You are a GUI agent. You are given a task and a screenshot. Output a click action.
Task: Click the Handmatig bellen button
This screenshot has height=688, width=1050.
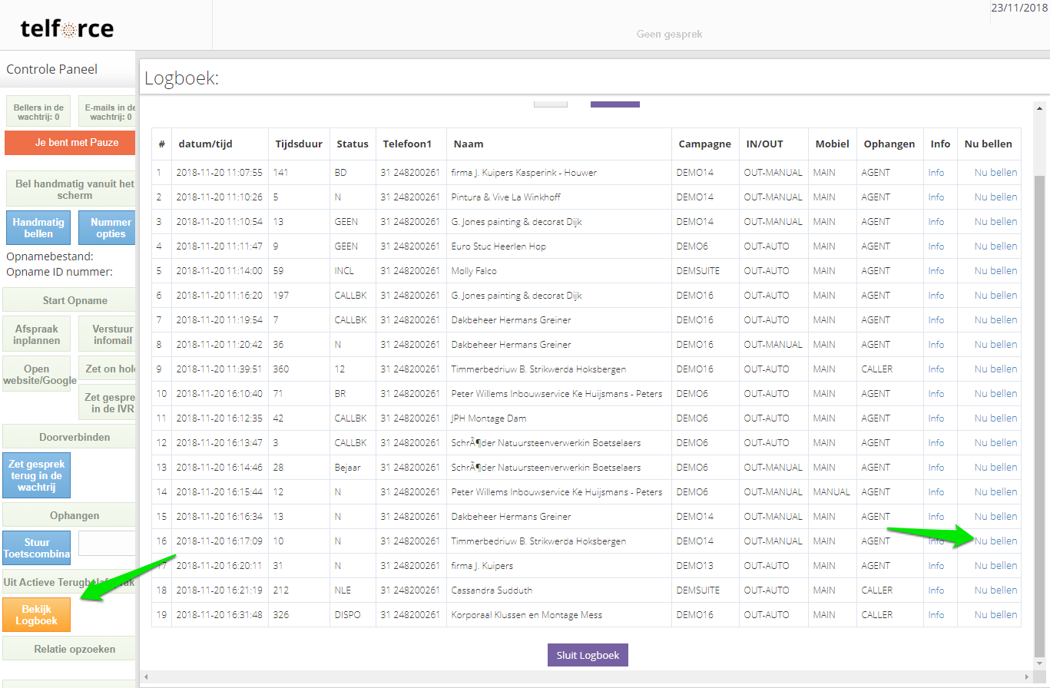pyautogui.click(x=38, y=227)
